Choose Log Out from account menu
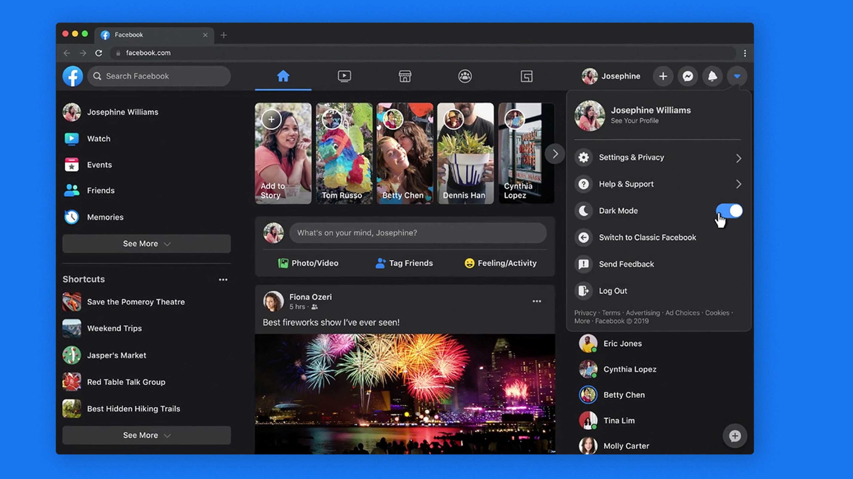This screenshot has height=479, width=853. 613,291
